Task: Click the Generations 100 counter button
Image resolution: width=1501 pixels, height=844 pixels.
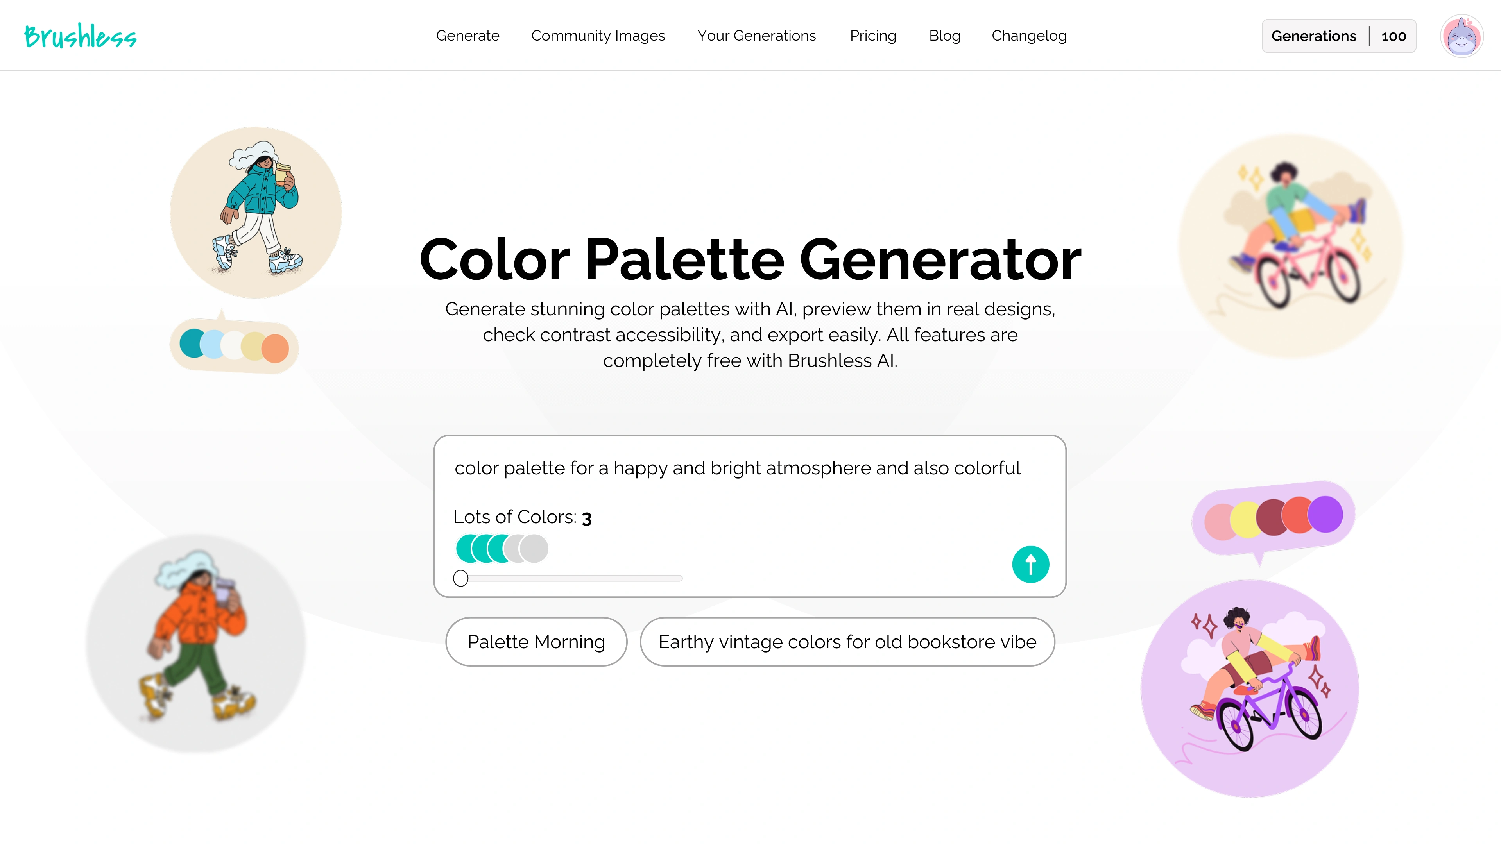Action: (1338, 36)
